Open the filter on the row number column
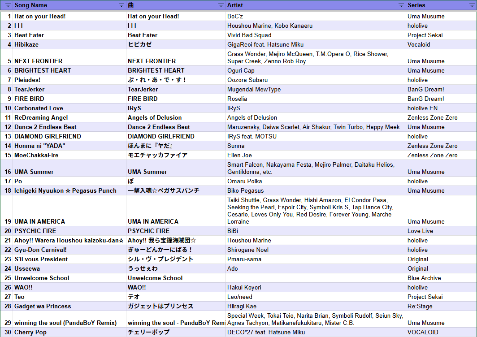Image resolution: width=477 pixels, height=337 pixels. 8,5
